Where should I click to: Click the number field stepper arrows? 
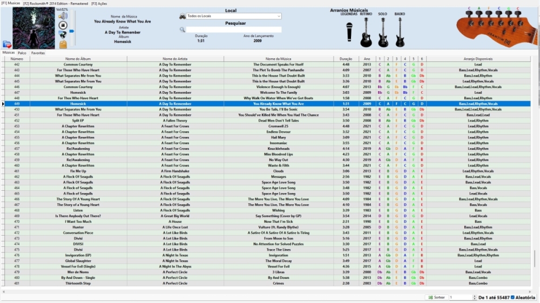(x=475, y=297)
